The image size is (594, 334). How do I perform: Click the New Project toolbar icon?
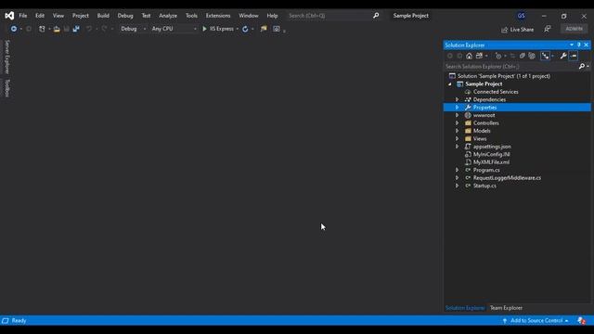42,29
